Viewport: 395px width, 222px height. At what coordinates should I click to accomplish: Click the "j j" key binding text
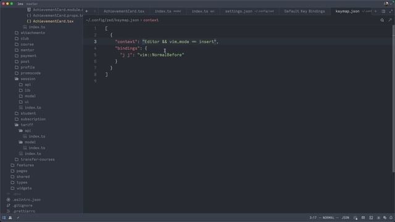pos(126,55)
